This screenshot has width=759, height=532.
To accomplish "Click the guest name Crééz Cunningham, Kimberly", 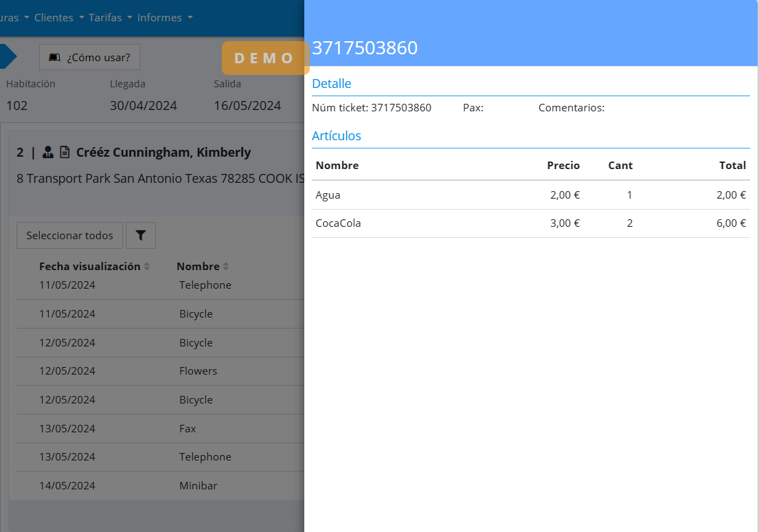I will pyautogui.click(x=163, y=153).
